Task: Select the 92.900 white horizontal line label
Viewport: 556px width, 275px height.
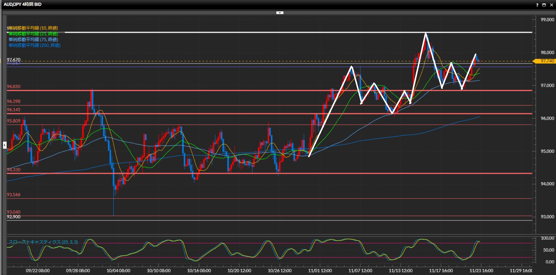Action: (14, 217)
